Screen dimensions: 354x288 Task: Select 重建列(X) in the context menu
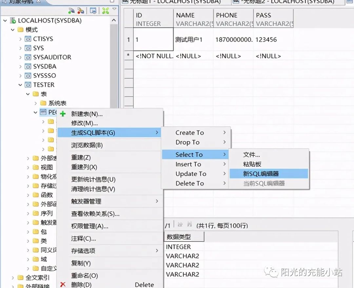(110, 167)
